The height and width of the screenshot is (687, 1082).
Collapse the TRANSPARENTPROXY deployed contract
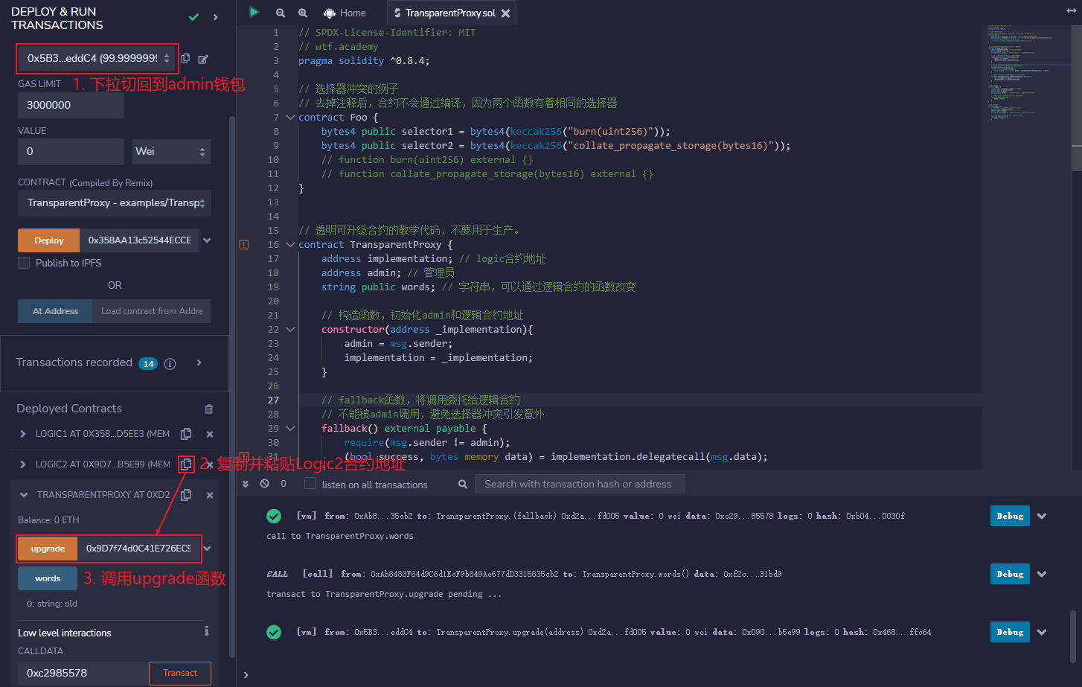[24, 495]
